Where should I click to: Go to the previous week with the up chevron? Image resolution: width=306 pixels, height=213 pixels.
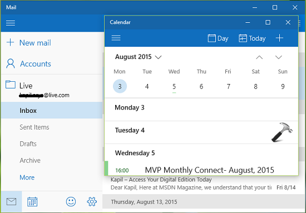(x=259, y=57)
